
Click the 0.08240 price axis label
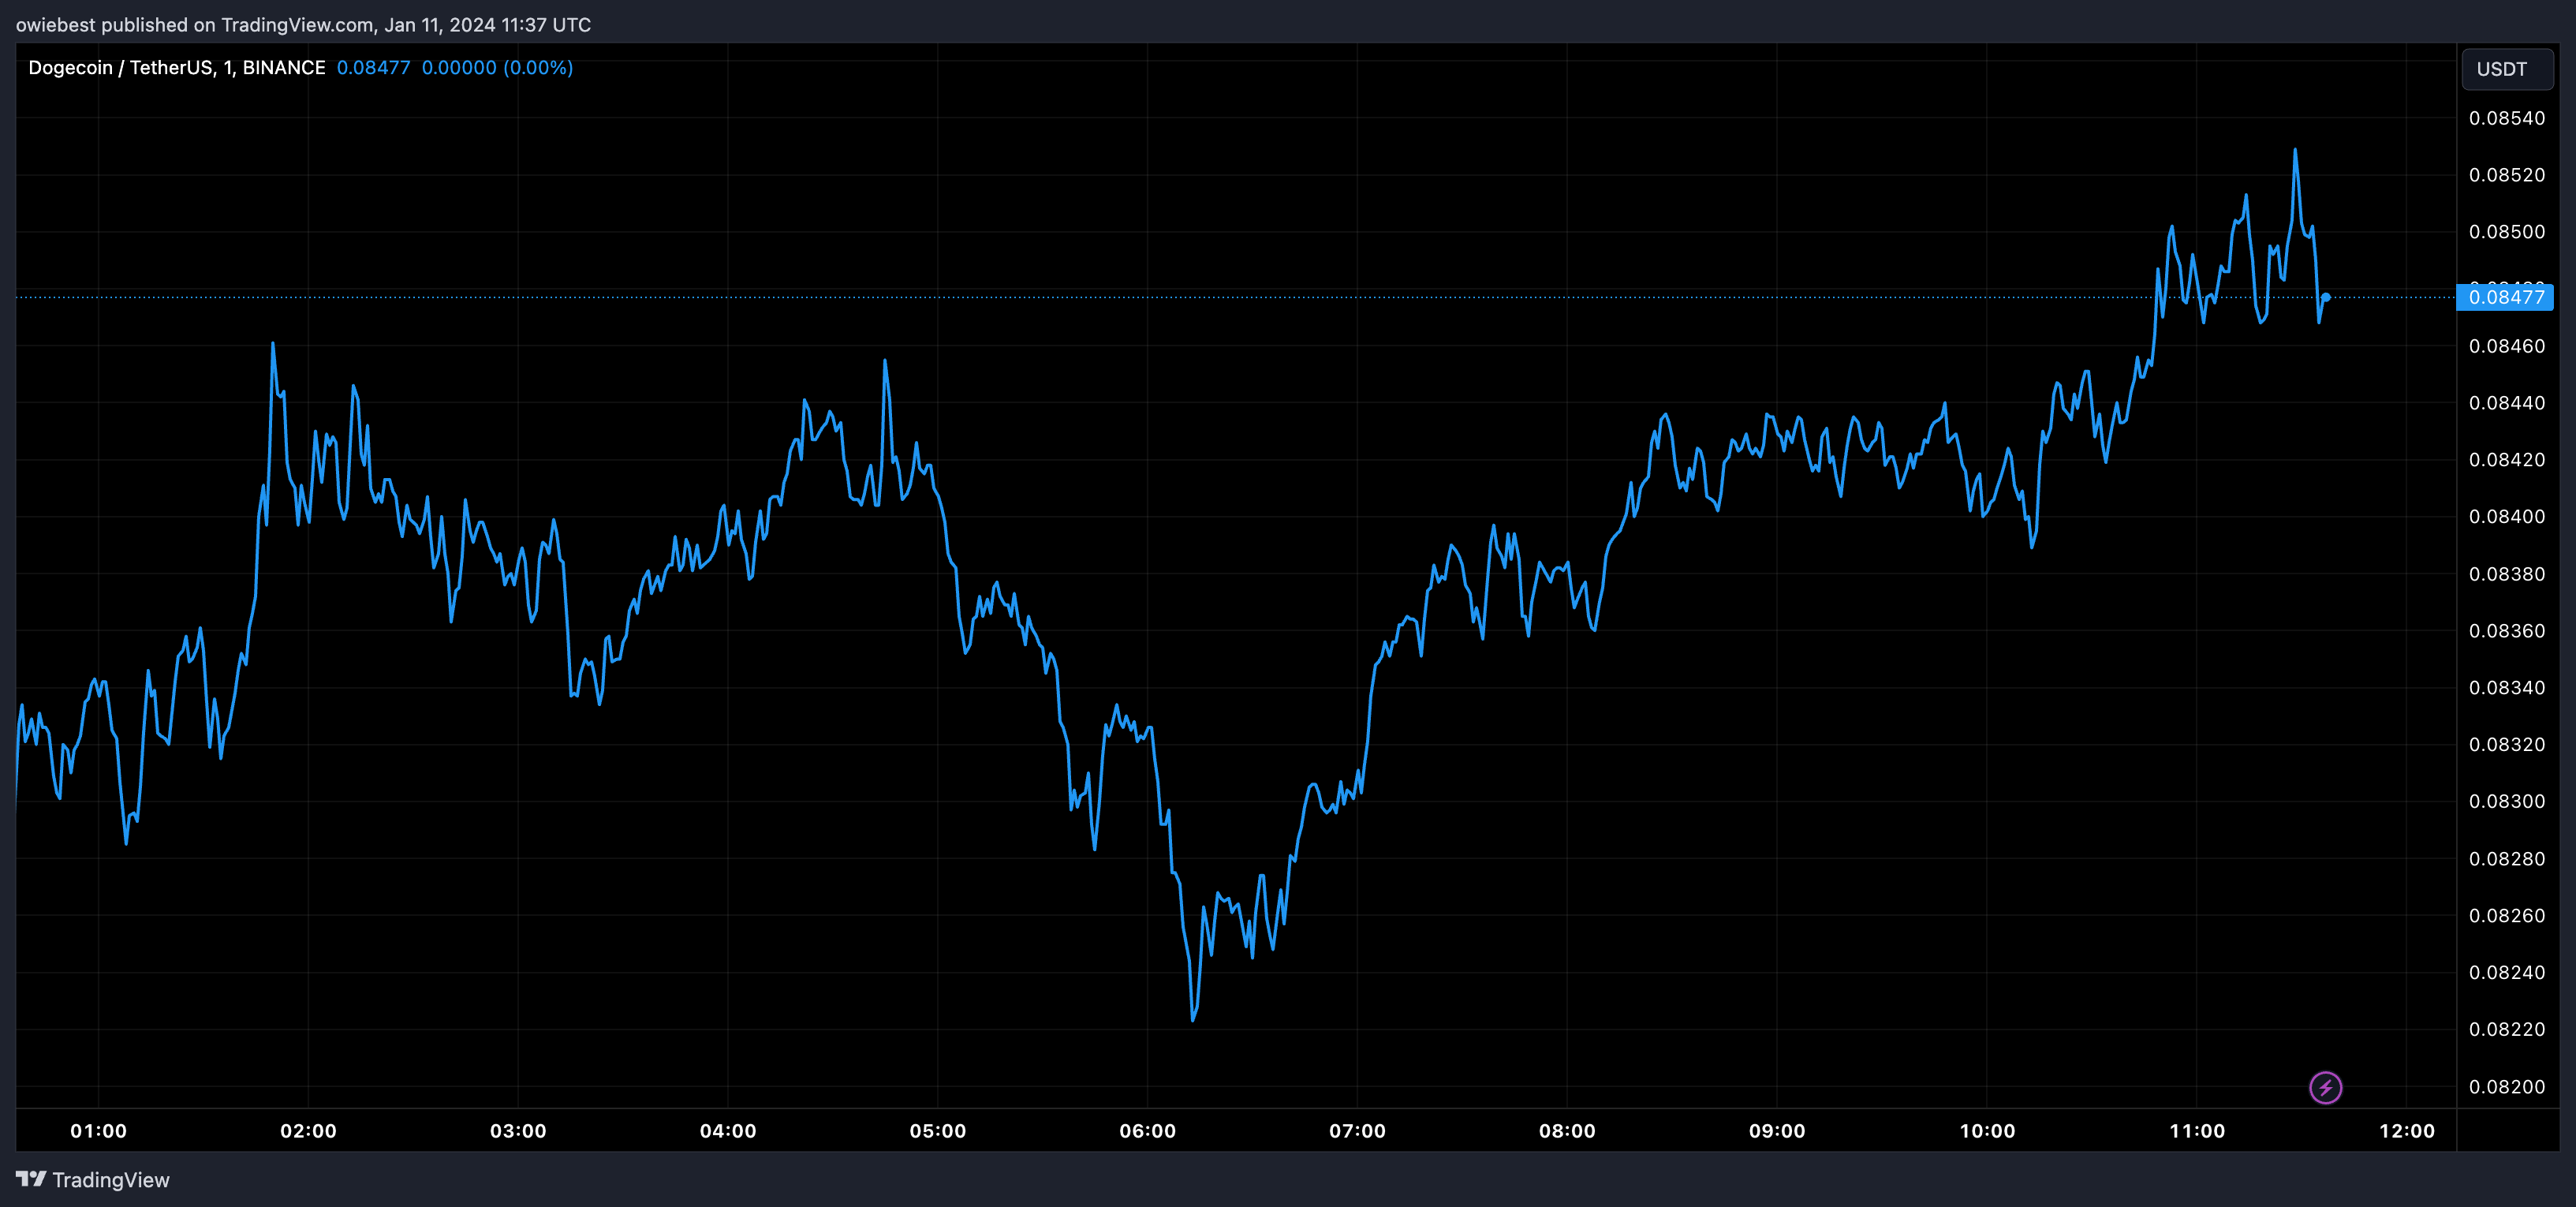[2507, 972]
